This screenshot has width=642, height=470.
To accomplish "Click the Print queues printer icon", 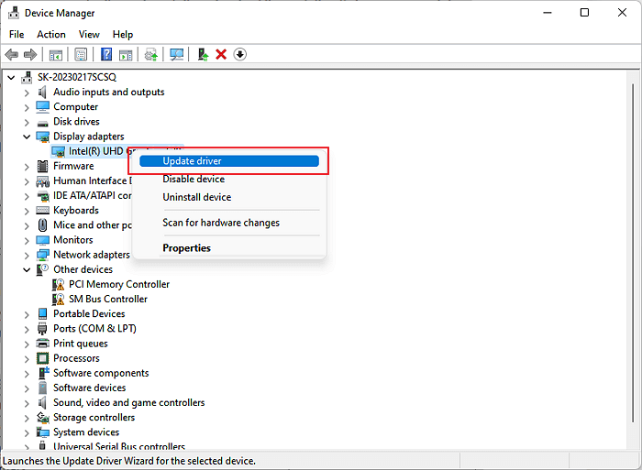I will 42,344.
